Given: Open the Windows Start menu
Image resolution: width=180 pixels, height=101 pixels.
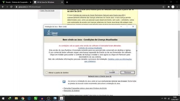Looking at the screenshot, I should click(3, 98).
